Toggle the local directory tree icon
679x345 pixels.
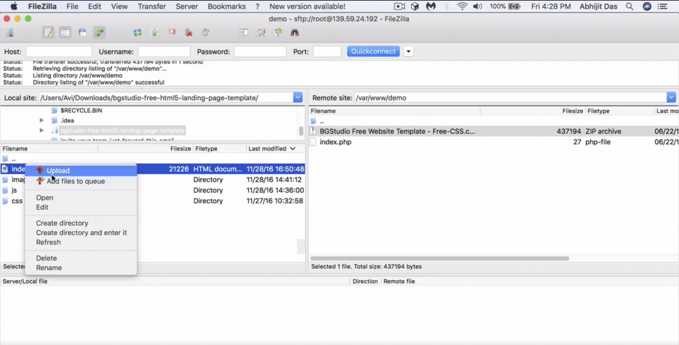(x=66, y=33)
